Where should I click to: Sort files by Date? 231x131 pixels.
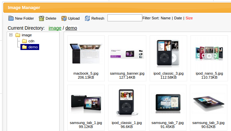[x=178, y=18]
